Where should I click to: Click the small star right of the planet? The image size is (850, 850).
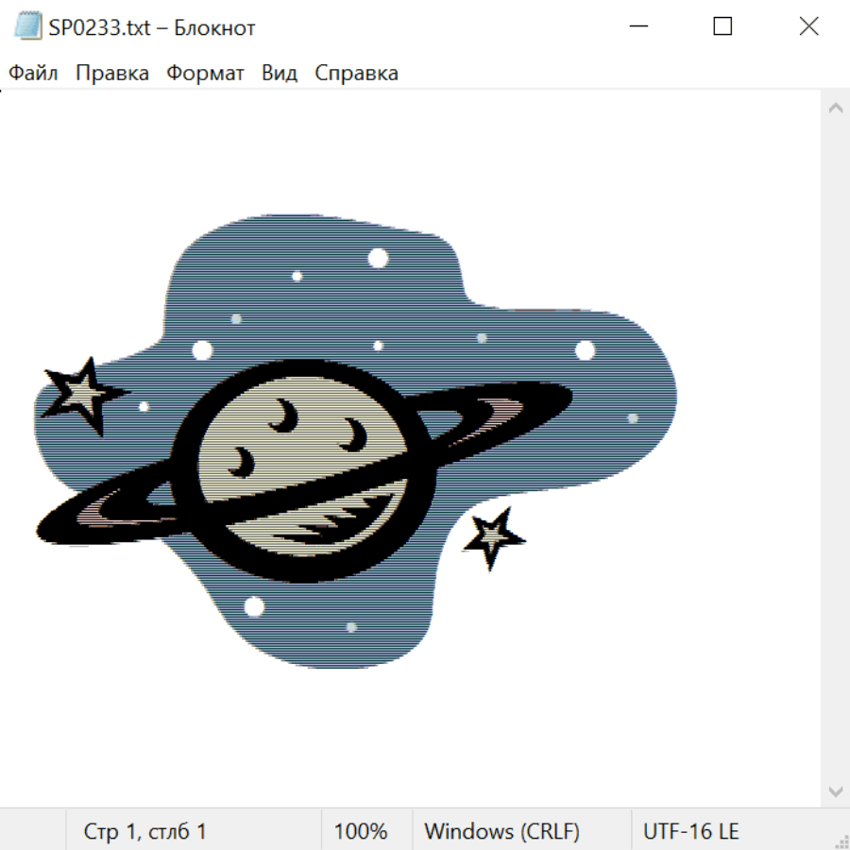click(x=492, y=537)
